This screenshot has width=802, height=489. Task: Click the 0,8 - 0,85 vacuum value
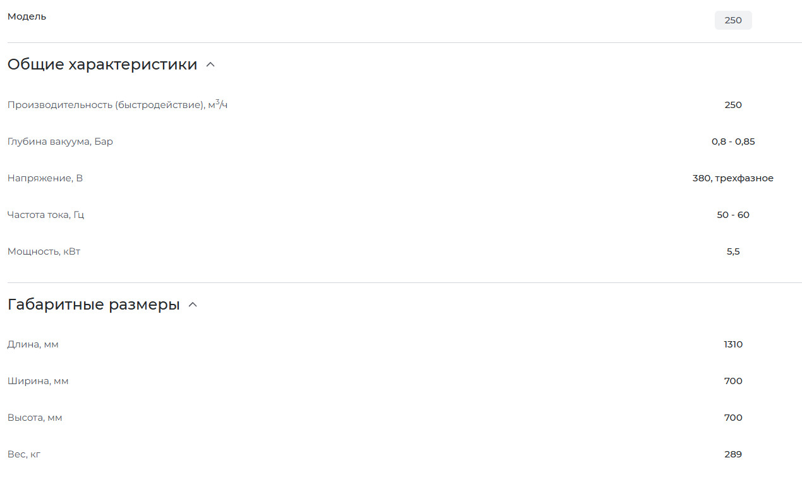click(x=733, y=142)
